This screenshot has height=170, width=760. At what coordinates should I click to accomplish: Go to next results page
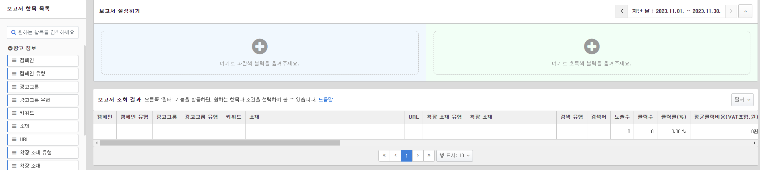pyautogui.click(x=418, y=156)
